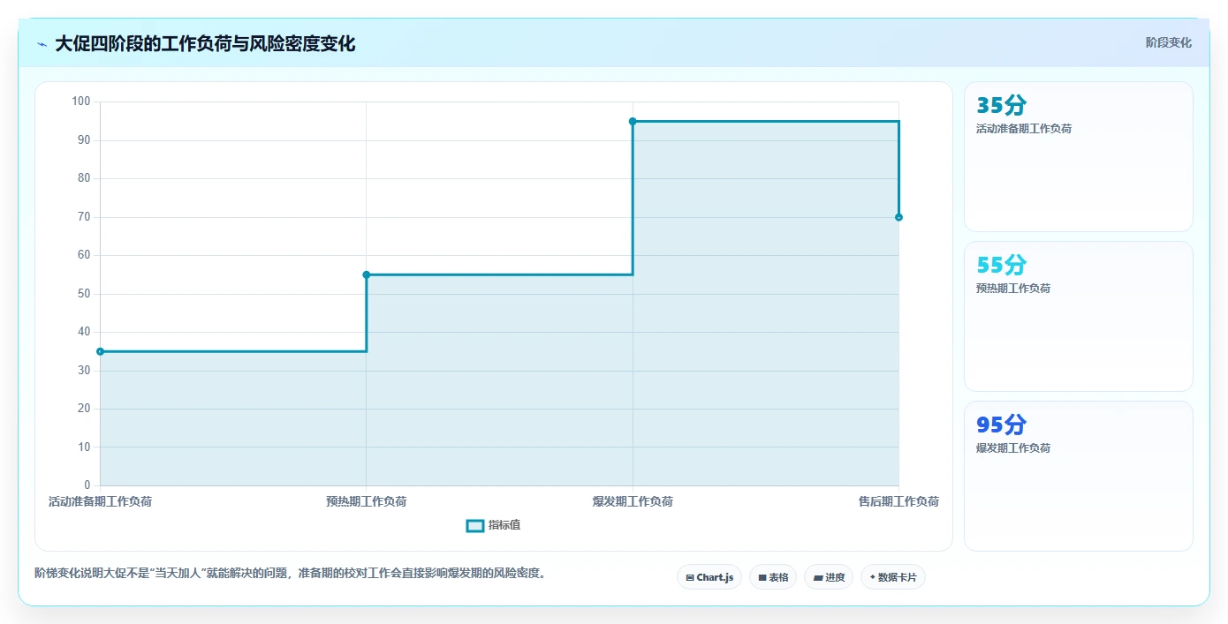Toggle the 指标值 legend swatch
The height and width of the screenshot is (624, 1228).
tap(475, 526)
